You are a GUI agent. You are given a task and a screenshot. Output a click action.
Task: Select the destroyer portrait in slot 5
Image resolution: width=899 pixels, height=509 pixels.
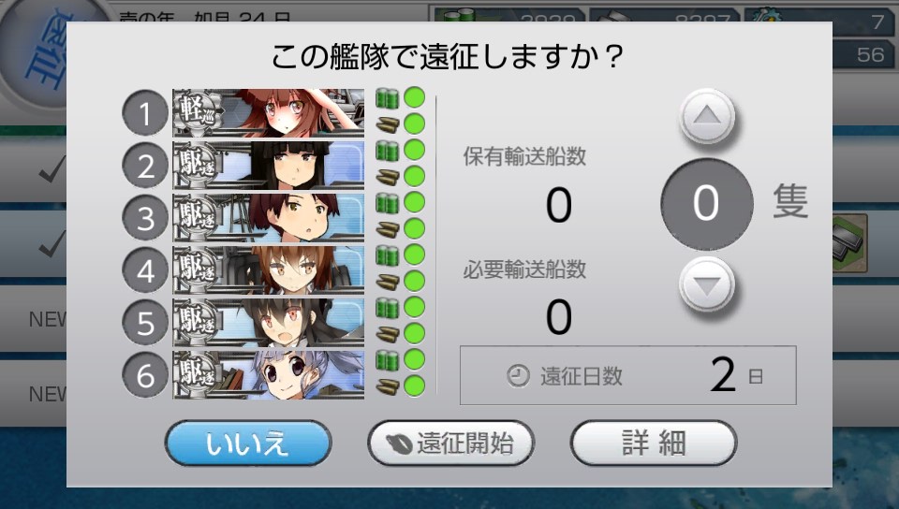[269, 323]
